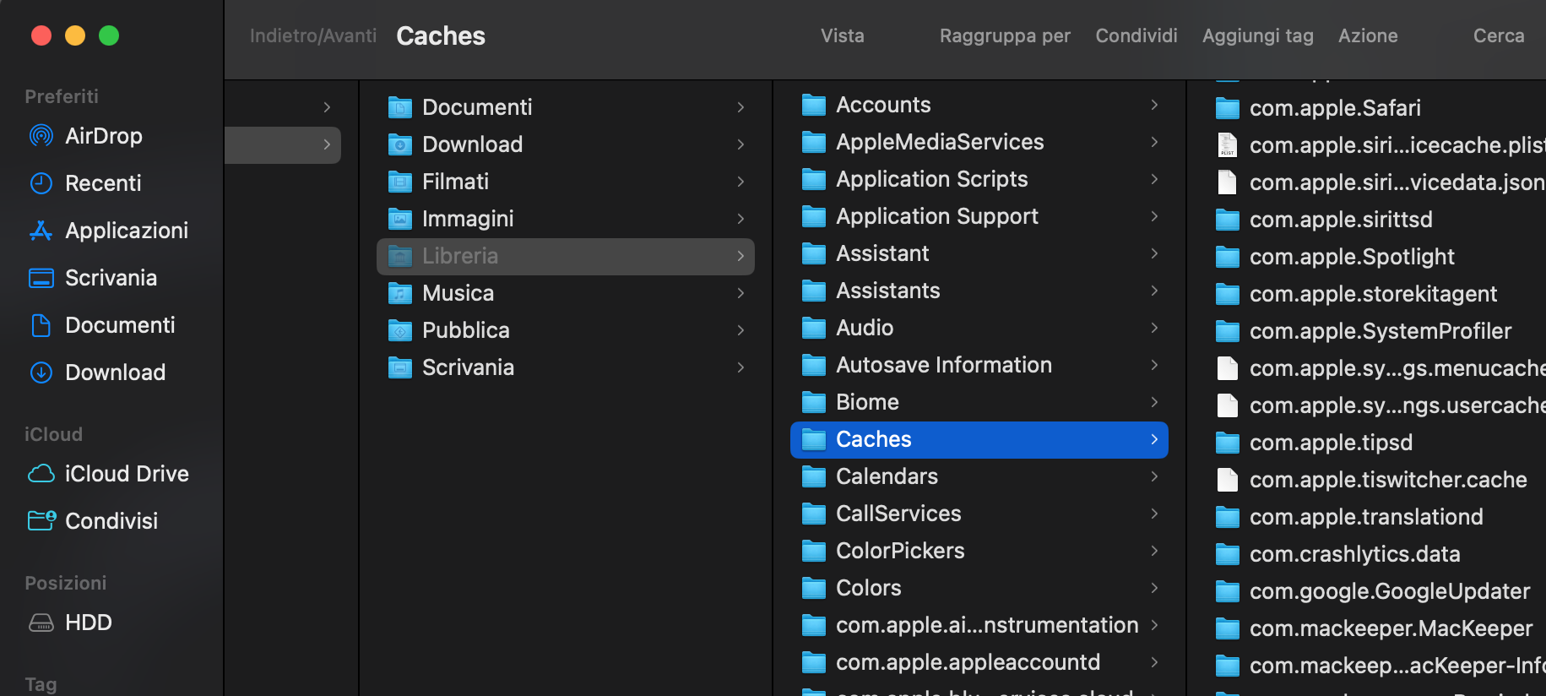This screenshot has height=696, width=1546.
Task: Expand the ColorPickers folder chevron
Action: 1154,551
